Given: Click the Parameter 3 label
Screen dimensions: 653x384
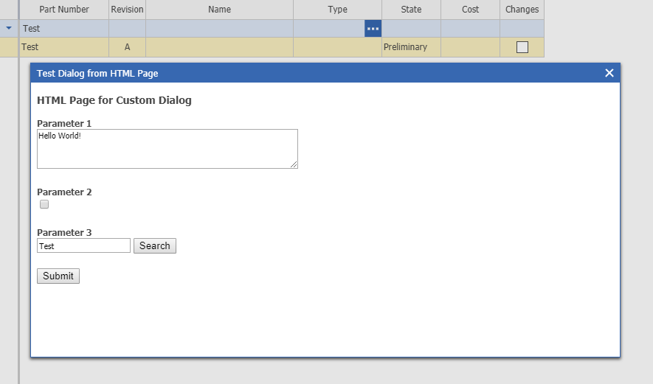Looking at the screenshot, I should click(64, 233).
